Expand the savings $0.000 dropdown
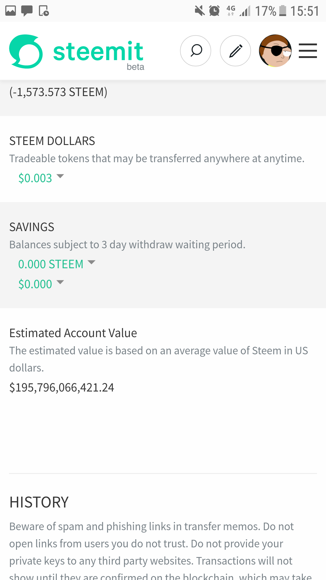 tap(41, 284)
